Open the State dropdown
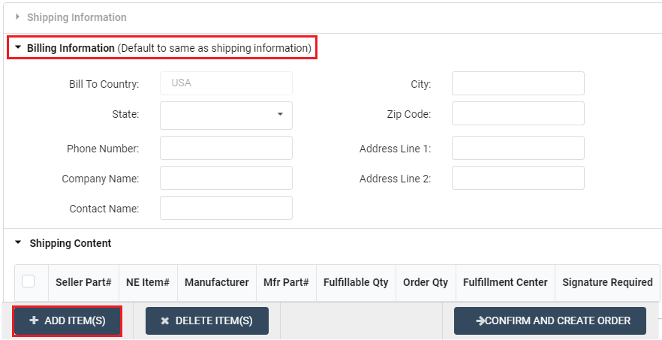Viewport: 662px width, 340px height. pos(226,115)
